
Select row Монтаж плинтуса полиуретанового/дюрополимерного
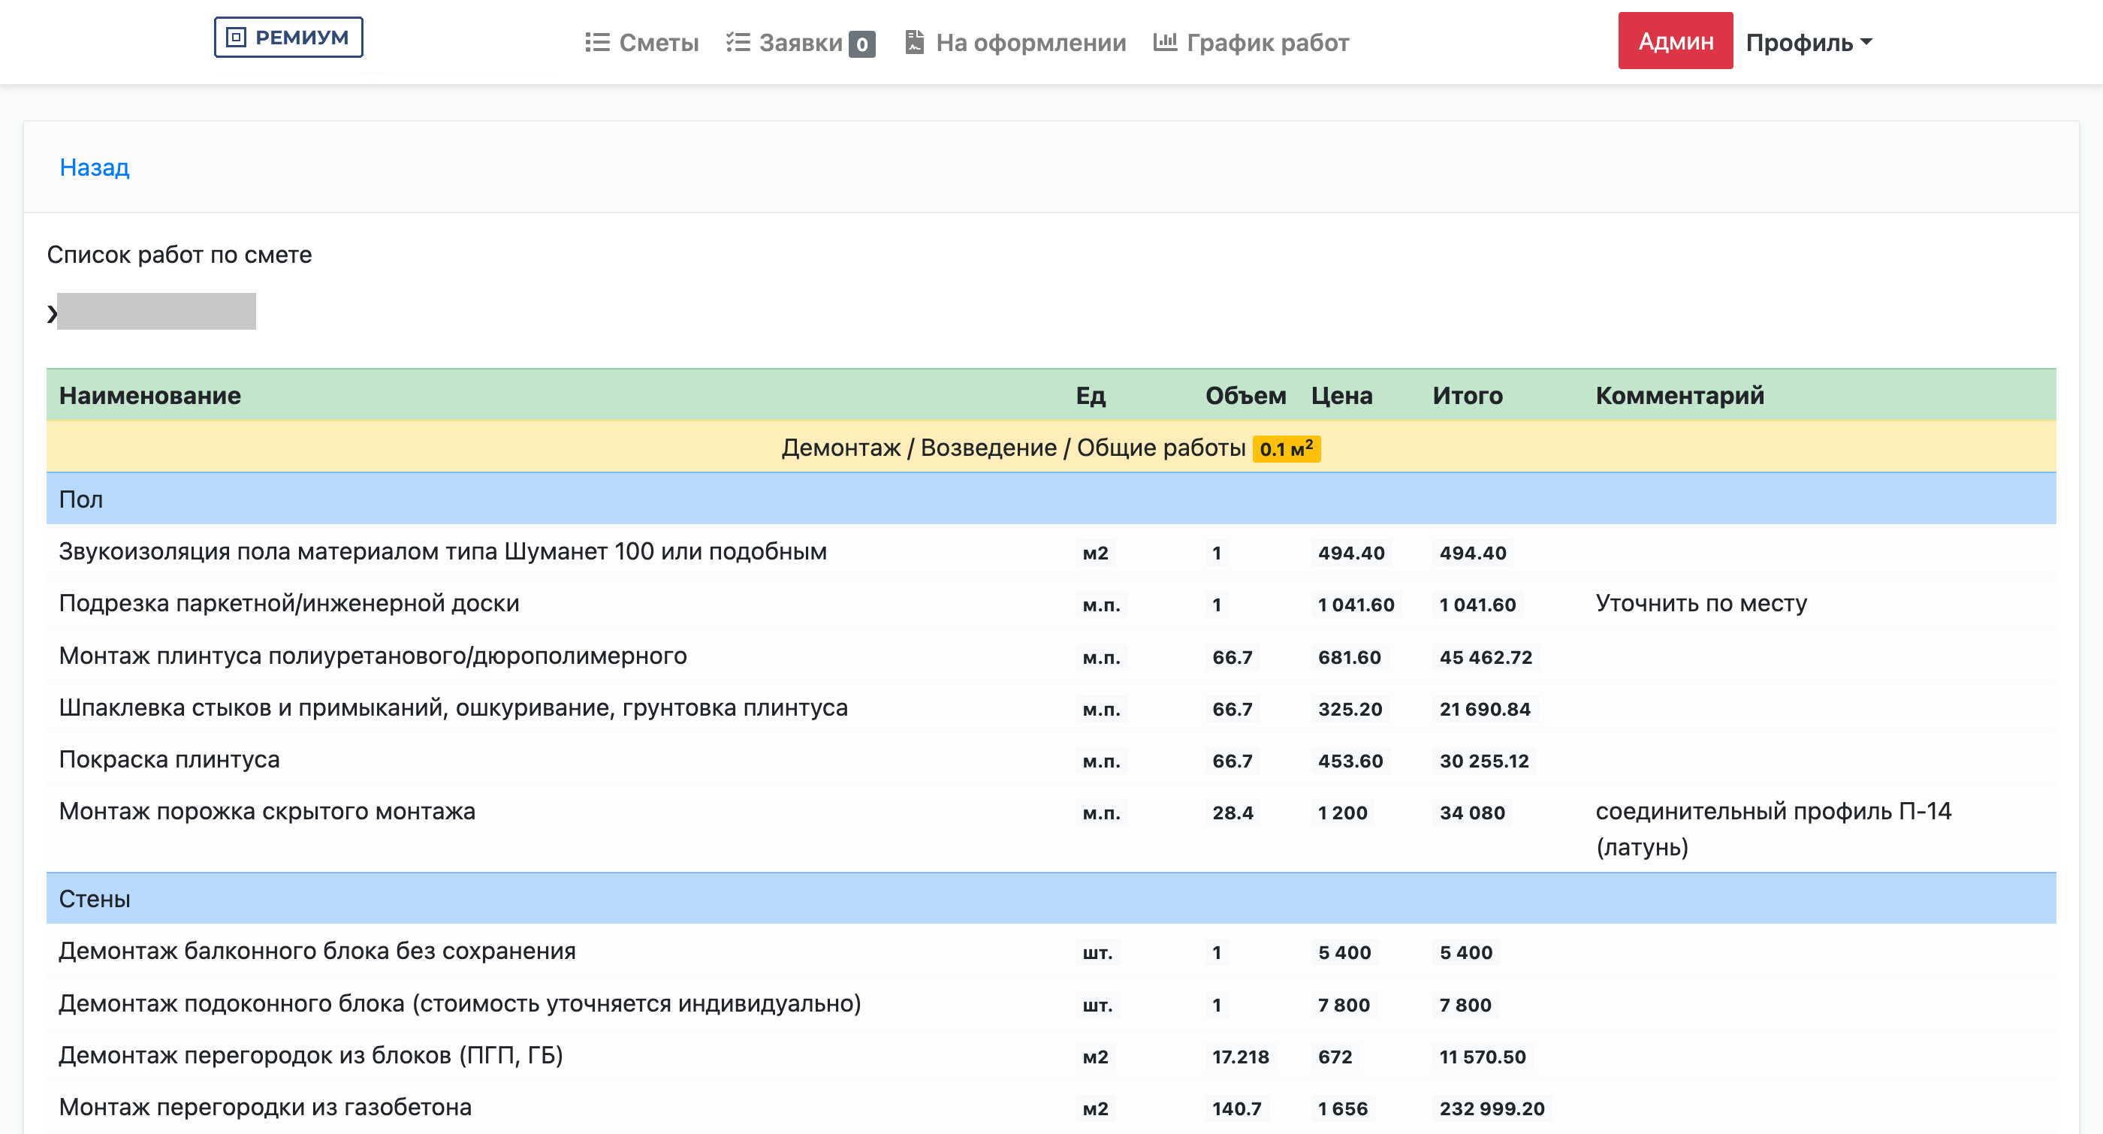[1051, 656]
